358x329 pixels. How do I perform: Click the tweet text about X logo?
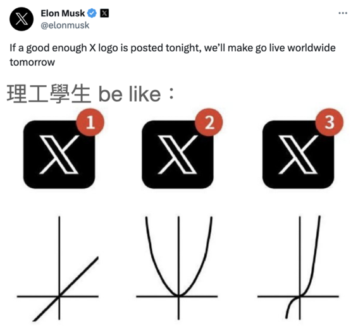click(173, 55)
